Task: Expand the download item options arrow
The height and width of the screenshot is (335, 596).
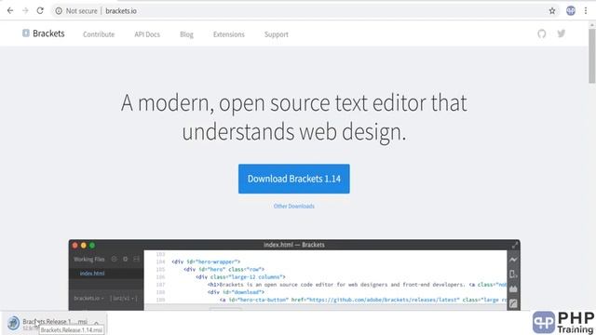Action: (97, 323)
